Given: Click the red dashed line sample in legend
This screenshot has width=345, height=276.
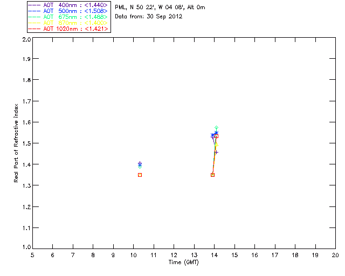Looking at the screenshot, I should 34,29.
